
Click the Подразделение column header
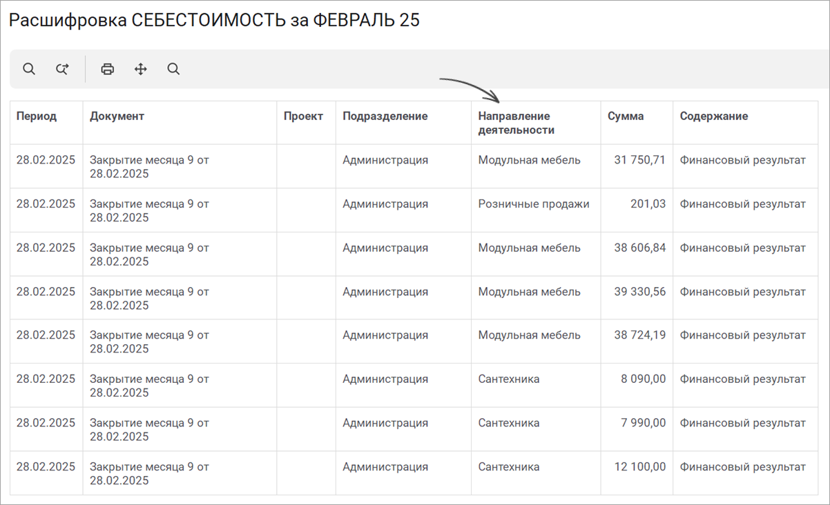click(403, 123)
